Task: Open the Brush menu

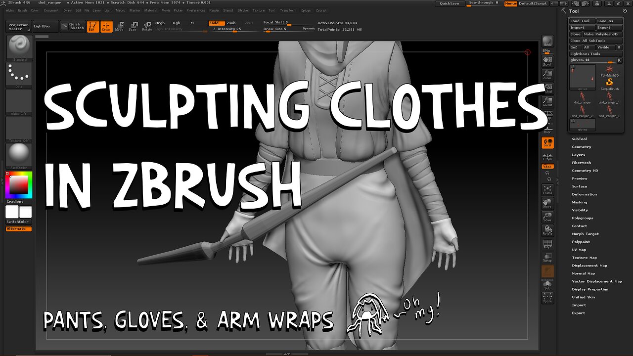Action: pos(22,10)
